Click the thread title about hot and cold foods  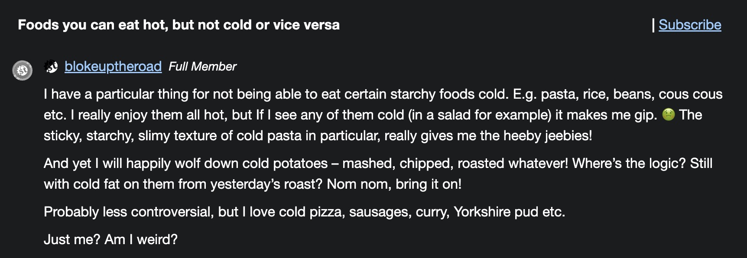179,25
